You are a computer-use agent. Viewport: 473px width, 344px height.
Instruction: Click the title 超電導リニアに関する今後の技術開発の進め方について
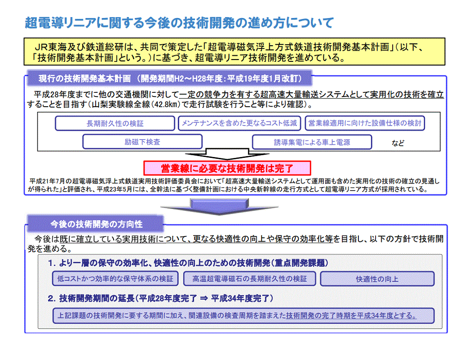[x=179, y=23]
